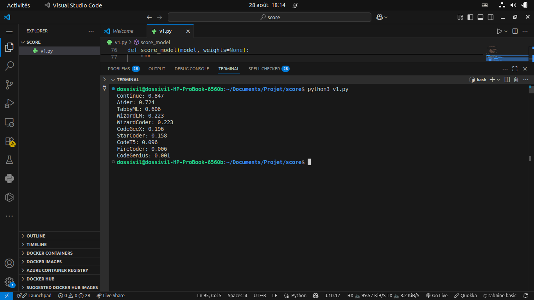The image size is (534, 300).
Task: Expand SUGGESTED DOCKER HUB IMAGES section
Action: tap(59, 287)
